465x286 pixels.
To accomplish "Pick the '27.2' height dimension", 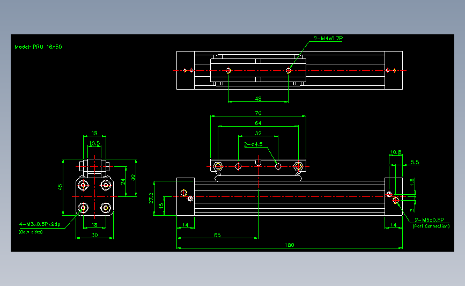I will 151,198.
